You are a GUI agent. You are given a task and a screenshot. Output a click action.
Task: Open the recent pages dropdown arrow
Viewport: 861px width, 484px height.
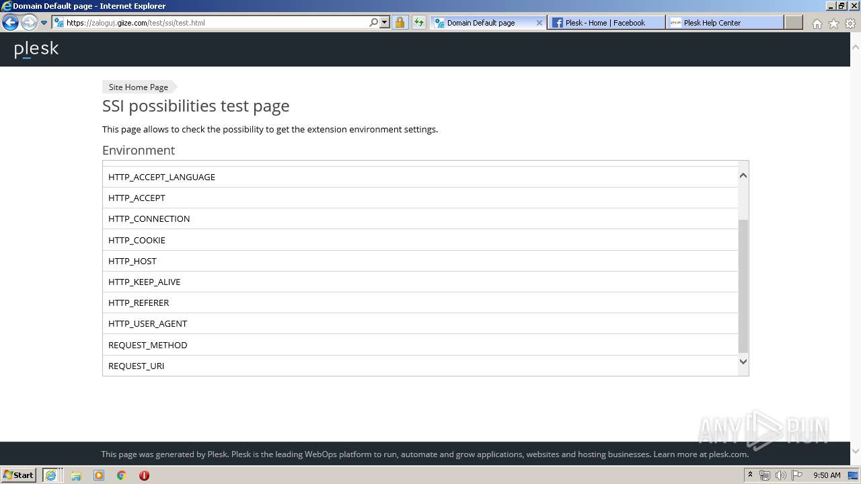(x=44, y=23)
